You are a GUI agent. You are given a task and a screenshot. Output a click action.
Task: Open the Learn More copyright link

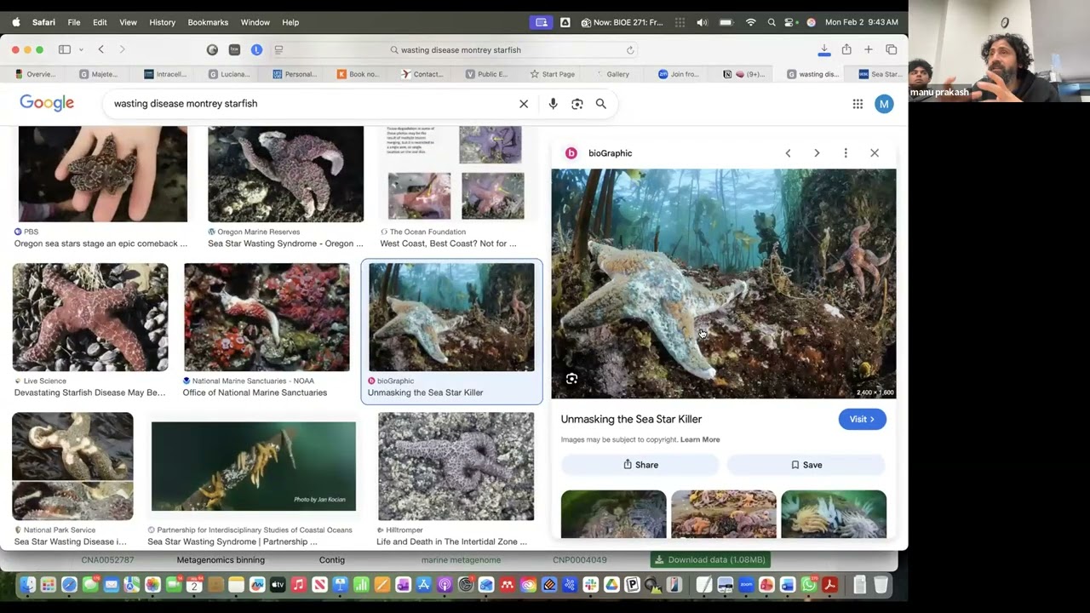click(x=700, y=439)
